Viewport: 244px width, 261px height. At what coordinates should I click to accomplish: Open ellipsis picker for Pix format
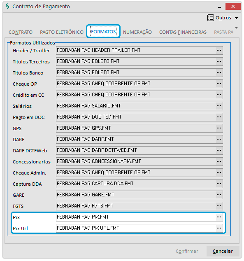[x=219, y=217]
